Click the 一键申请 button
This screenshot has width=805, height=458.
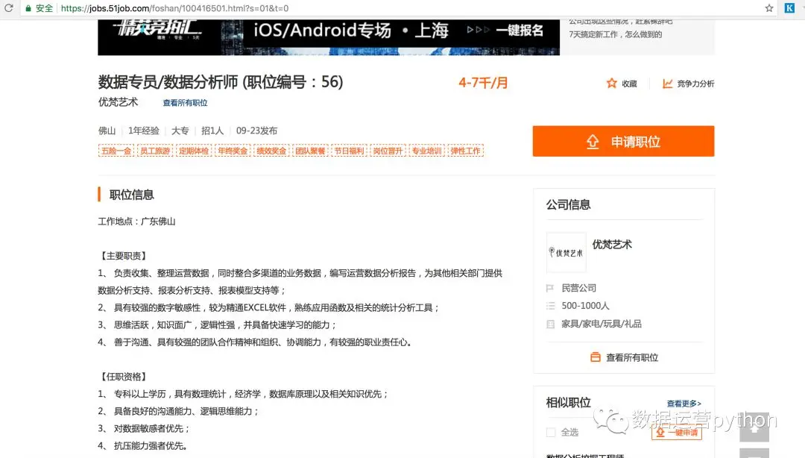(677, 433)
